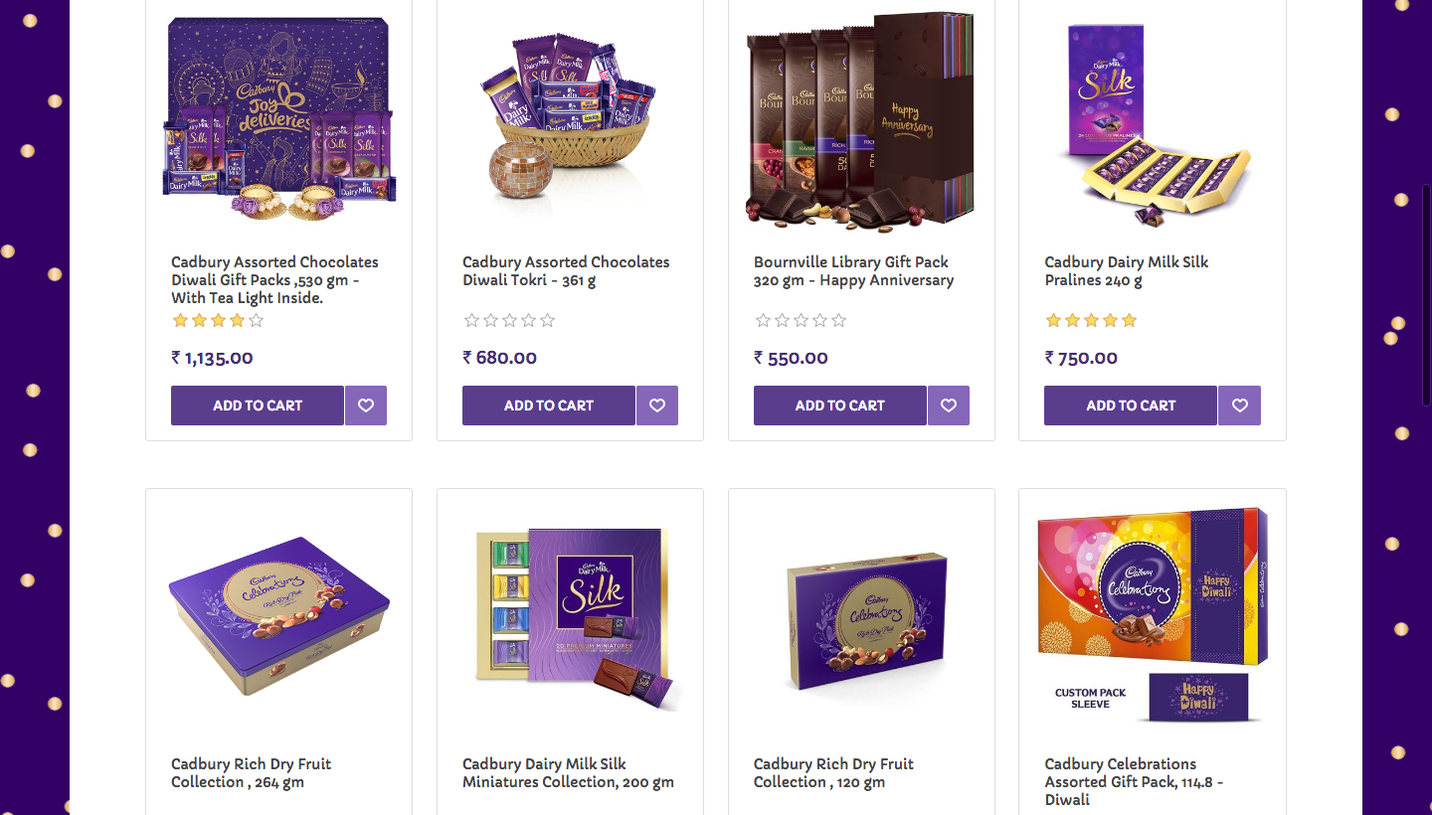Save Bournville Library Gift Pack to wishlist
This screenshot has height=815, width=1432.
coord(949,406)
